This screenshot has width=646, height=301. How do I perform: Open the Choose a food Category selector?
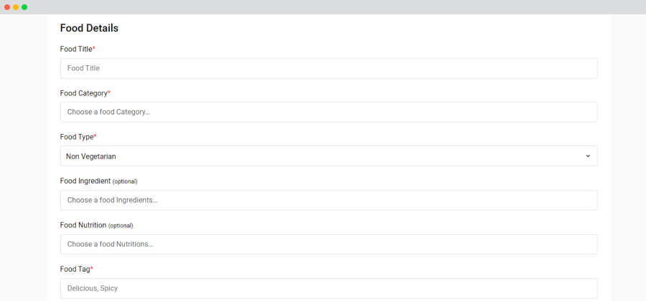[x=329, y=112]
